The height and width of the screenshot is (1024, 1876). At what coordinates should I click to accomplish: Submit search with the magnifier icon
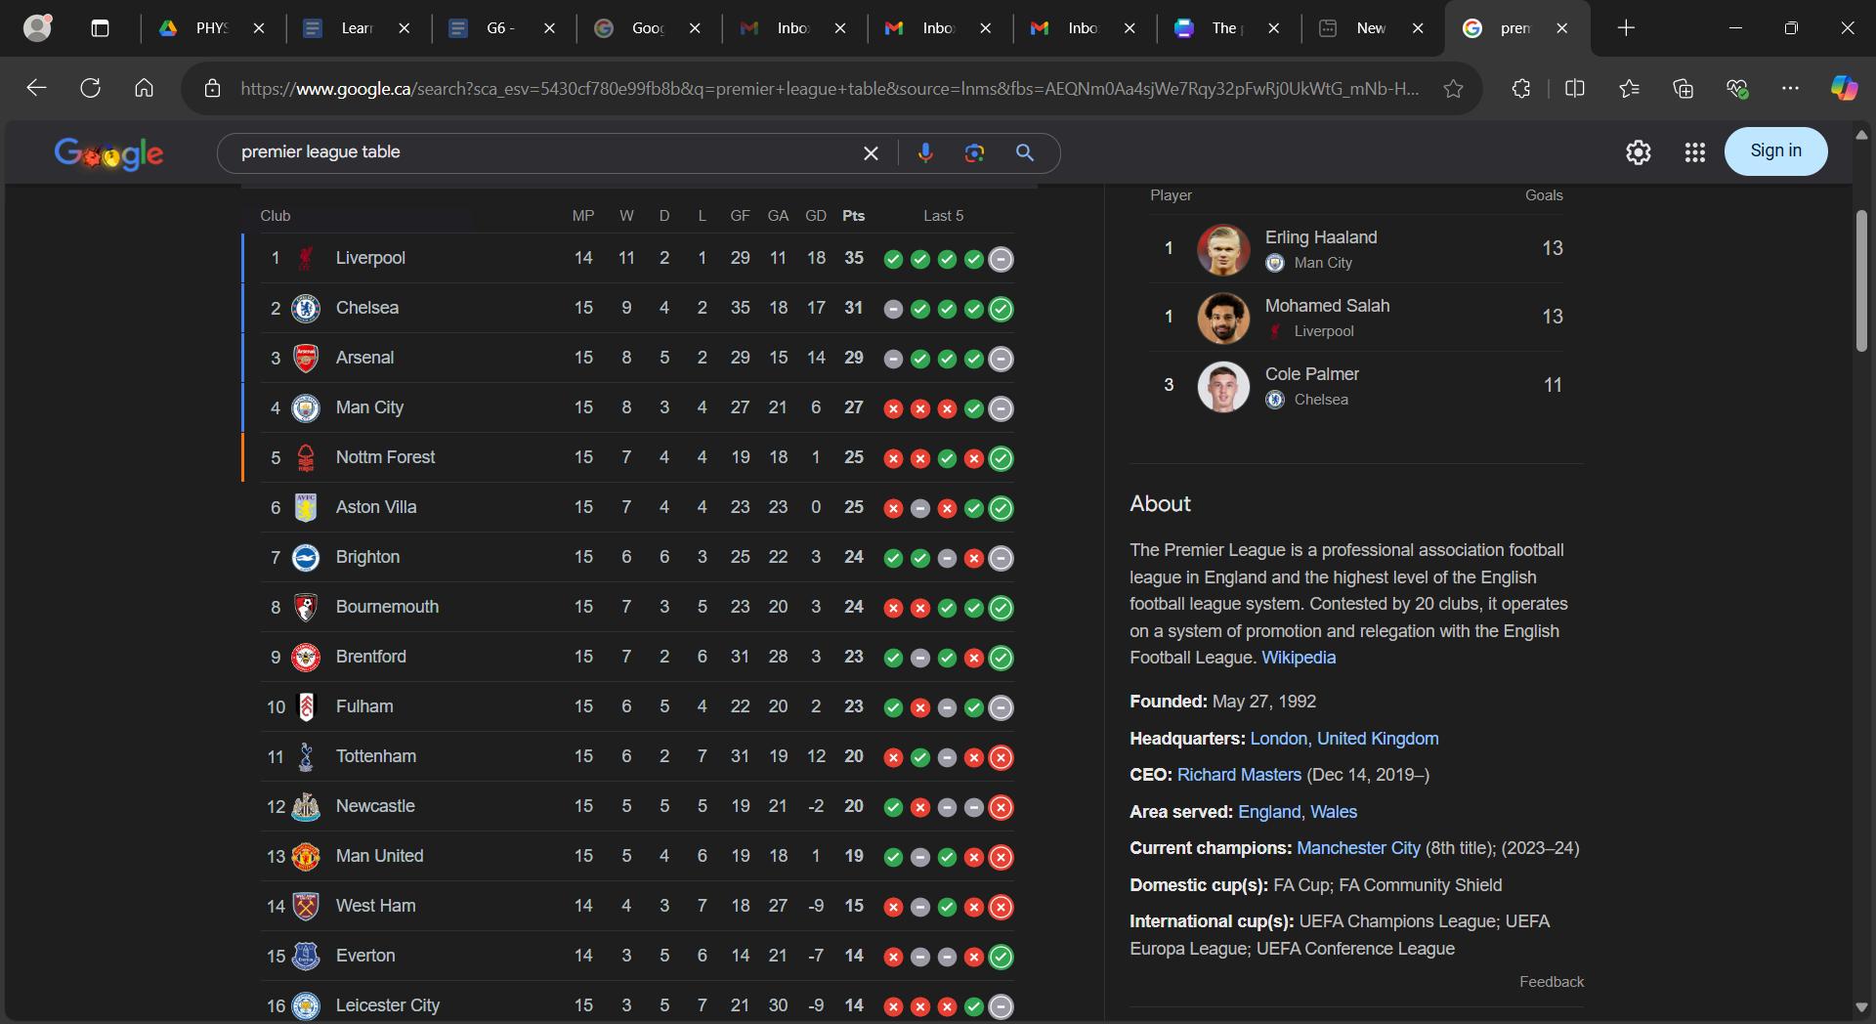point(1024,152)
